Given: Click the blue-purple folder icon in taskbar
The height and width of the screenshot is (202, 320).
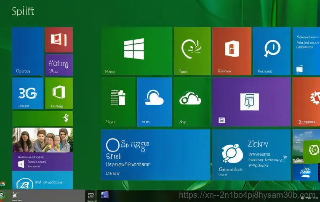Looking at the screenshot, I should coord(105,195).
